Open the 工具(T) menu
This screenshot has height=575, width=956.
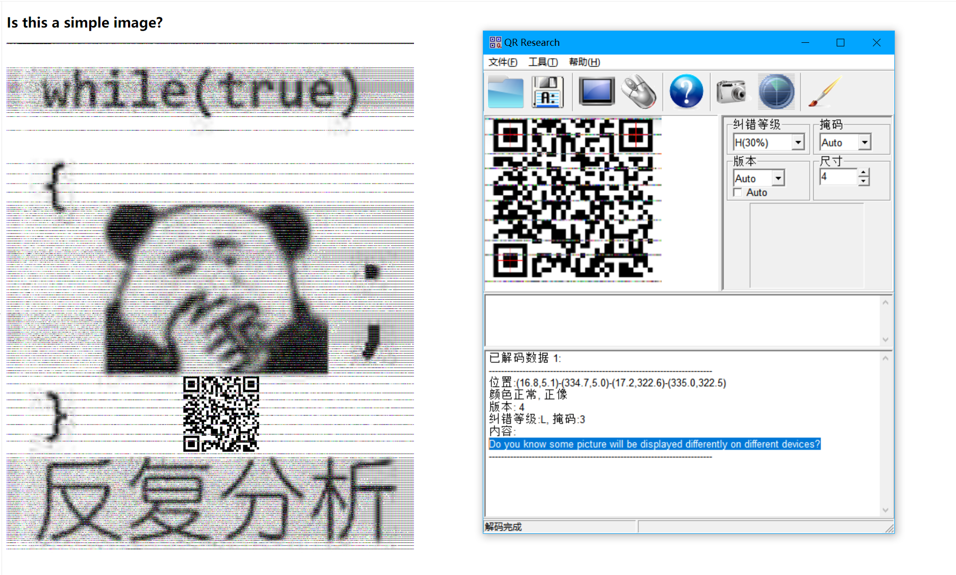pyautogui.click(x=543, y=62)
